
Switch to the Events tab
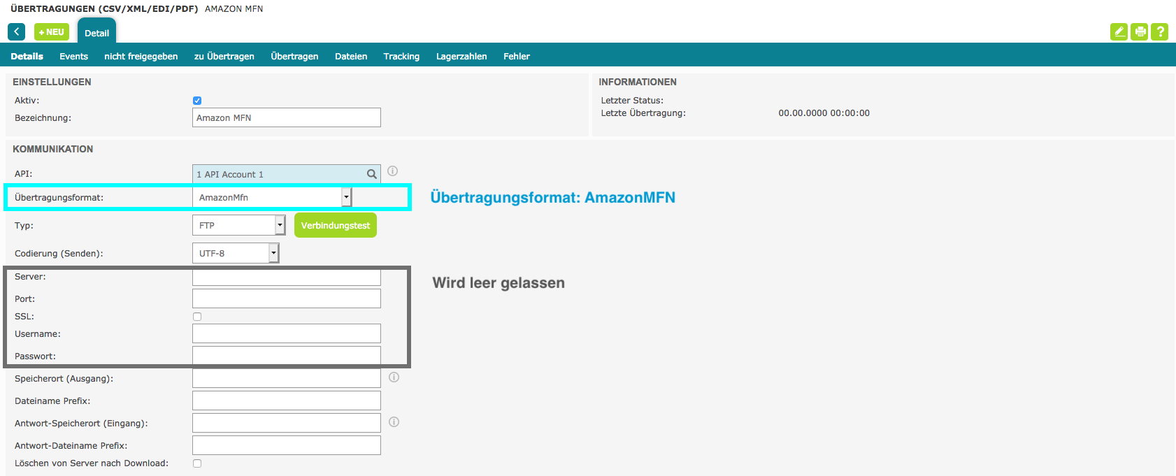[73, 57]
